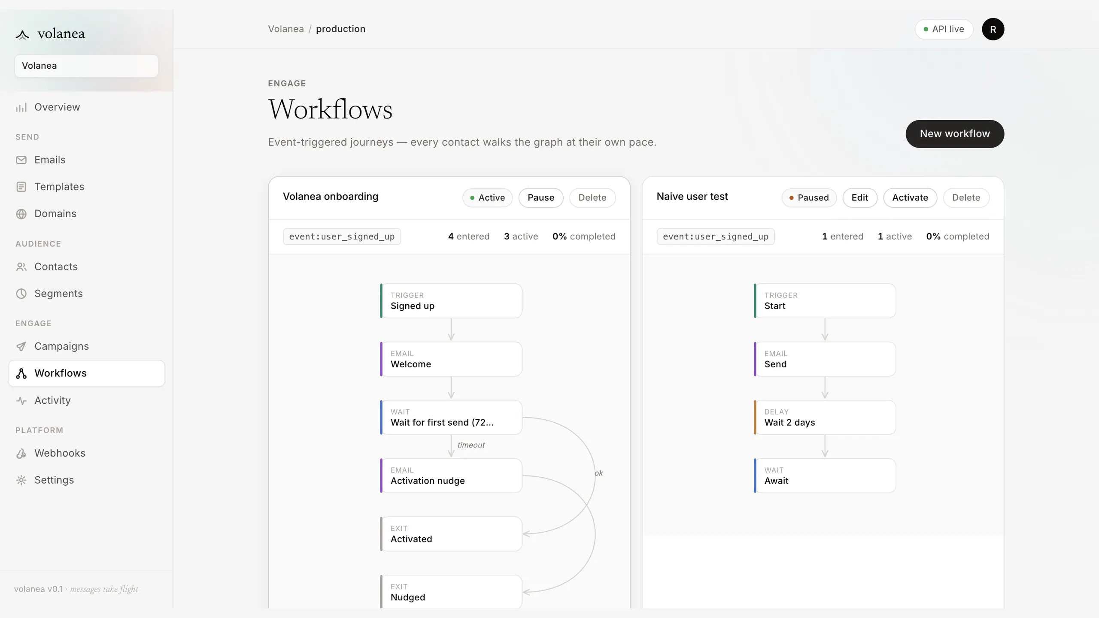Open the user avatar R
Viewport: 1099px width, 618px height.
pyautogui.click(x=993, y=29)
